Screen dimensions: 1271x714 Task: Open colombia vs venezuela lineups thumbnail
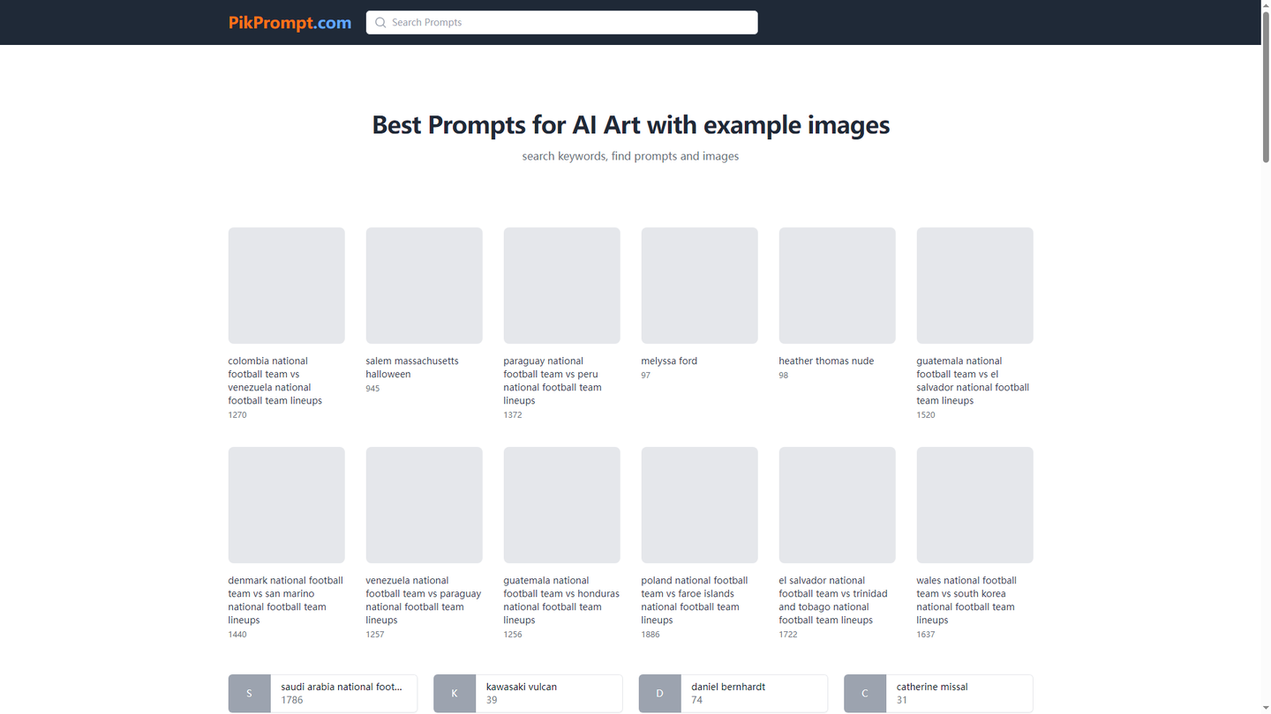coord(286,286)
